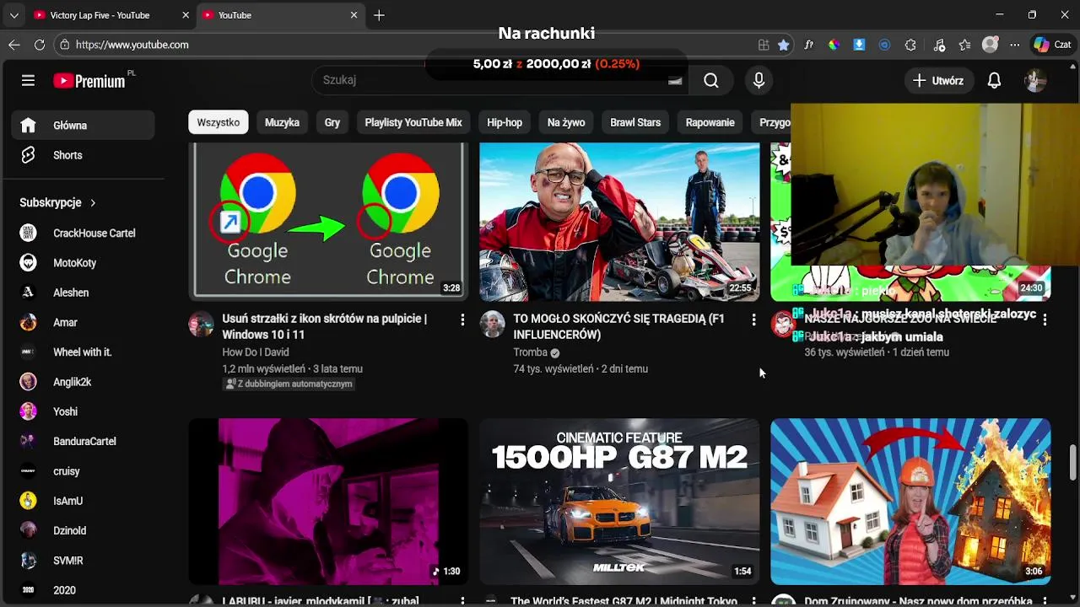The image size is (1080, 607).
Task: Go to Główna home in sidebar
Action: pos(83,125)
